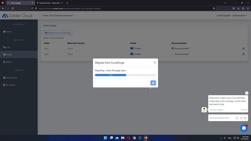
Task: Reload the current page
Action: click(x=13, y=9)
